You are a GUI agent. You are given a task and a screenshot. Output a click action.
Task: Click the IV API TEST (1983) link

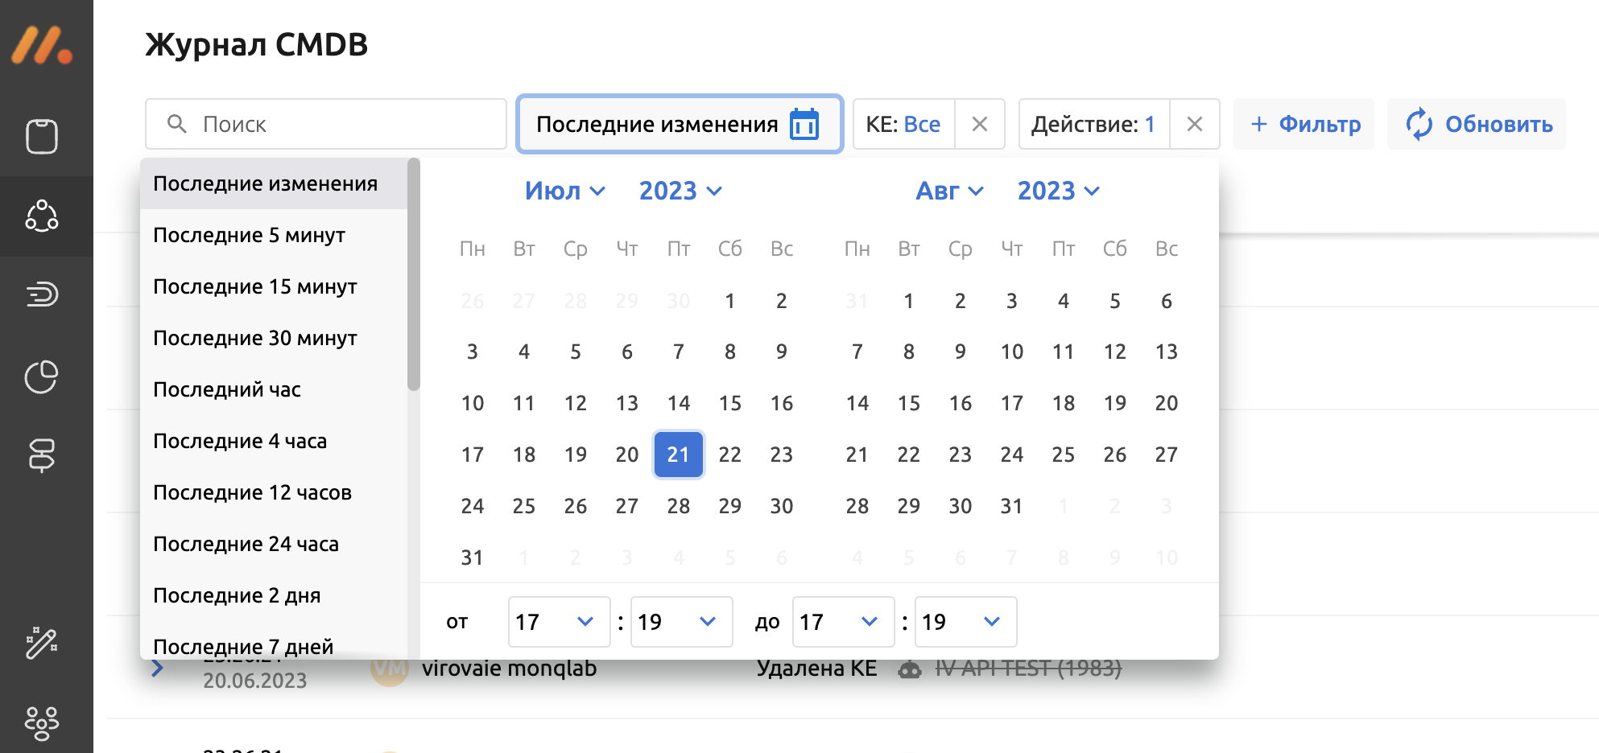click(x=1028, y=669)
